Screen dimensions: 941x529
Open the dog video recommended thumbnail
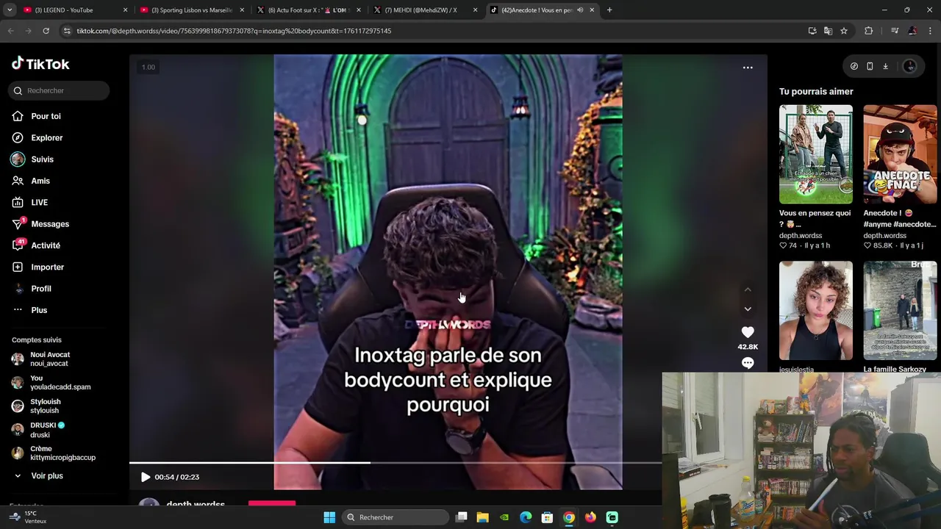pos(816,154)
